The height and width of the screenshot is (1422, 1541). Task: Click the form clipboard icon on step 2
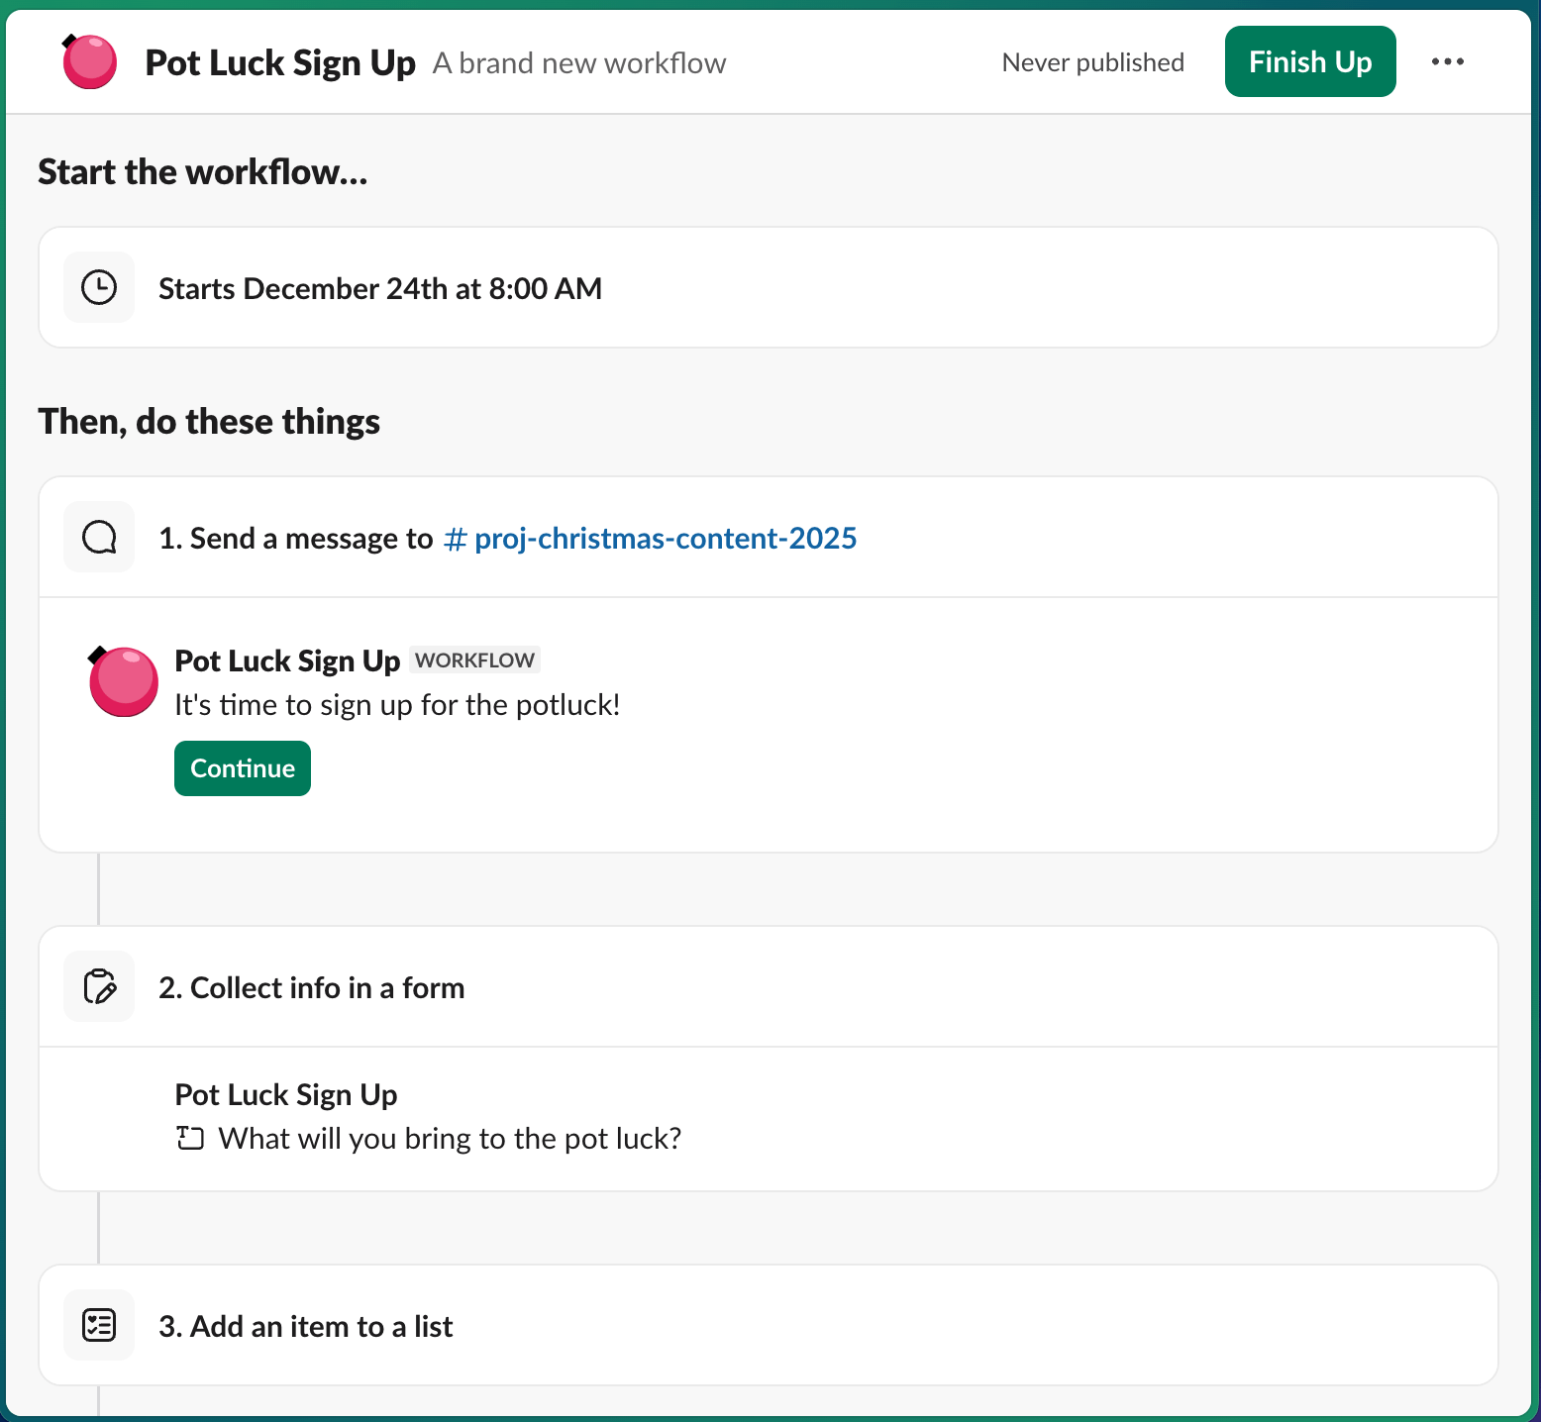click(99, 986)
